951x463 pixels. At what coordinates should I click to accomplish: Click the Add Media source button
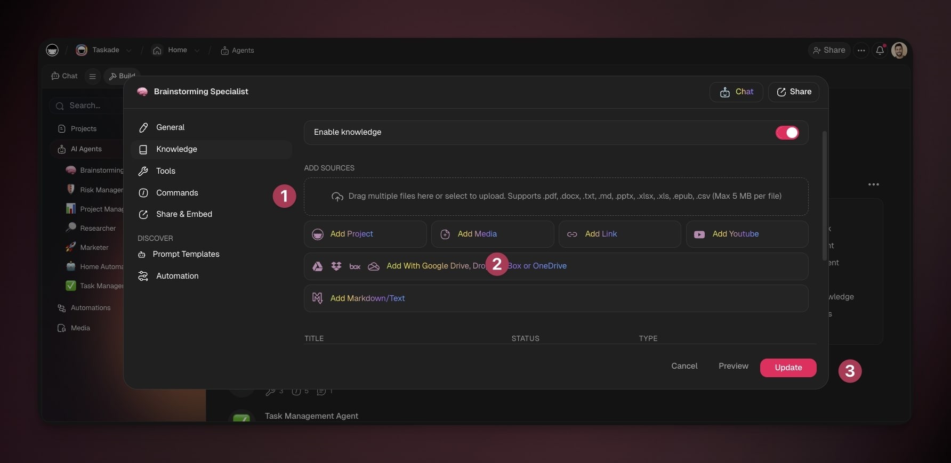492,234
